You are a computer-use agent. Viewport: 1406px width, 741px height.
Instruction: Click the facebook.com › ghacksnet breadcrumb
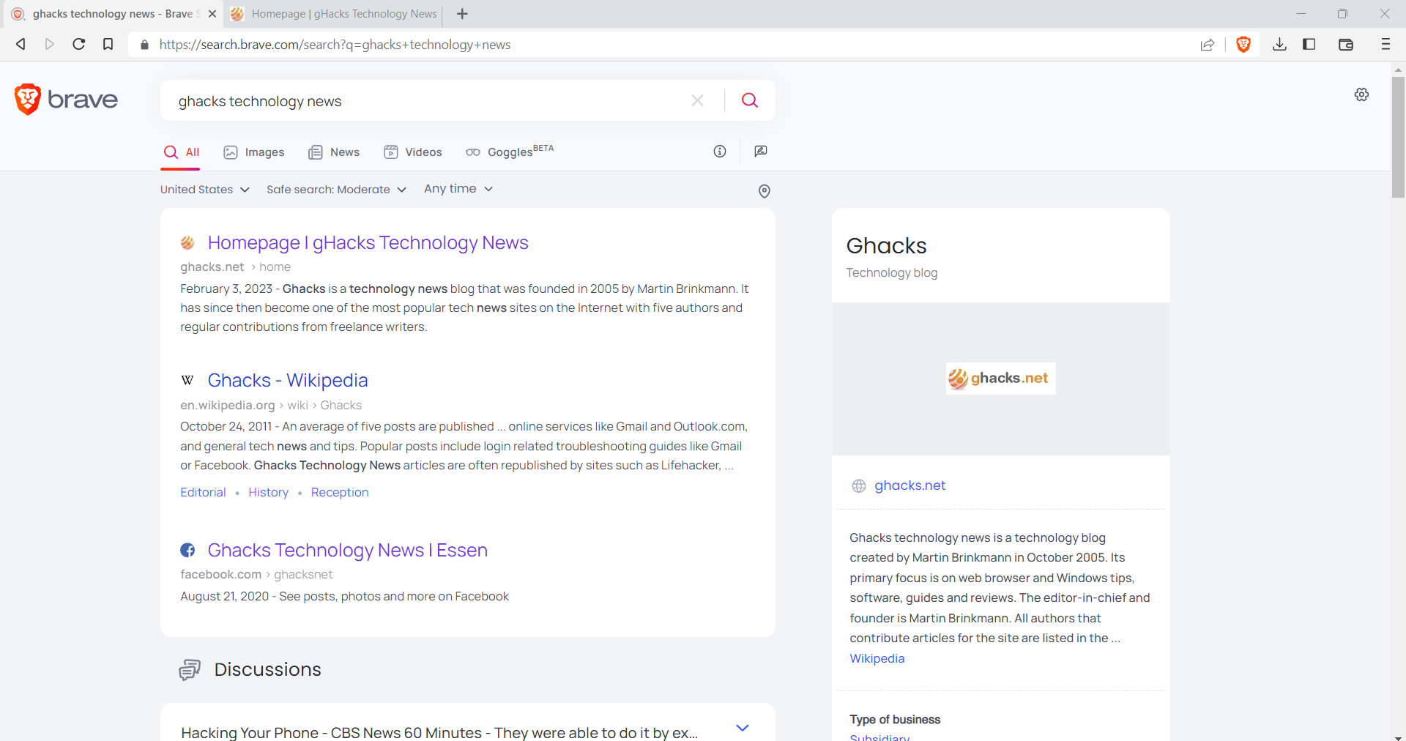click(256, 575)
